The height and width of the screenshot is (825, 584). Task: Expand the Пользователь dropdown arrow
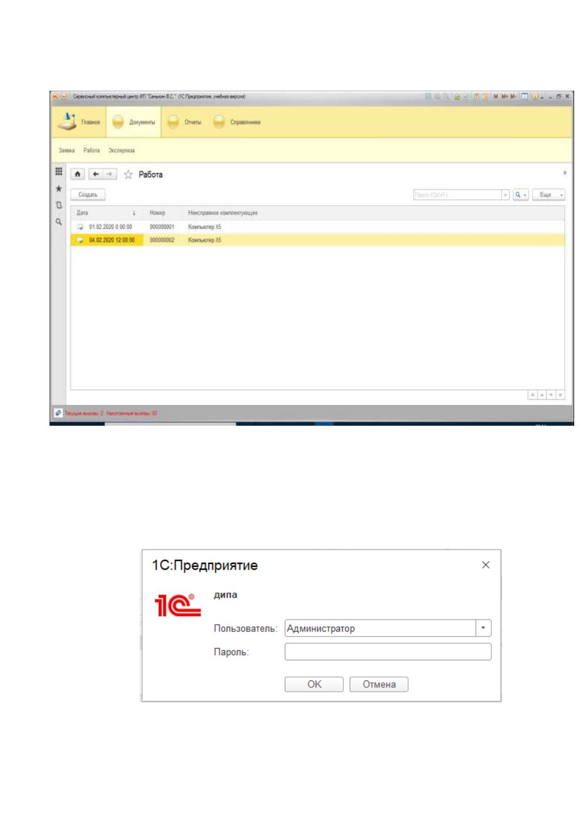[483, 628]
